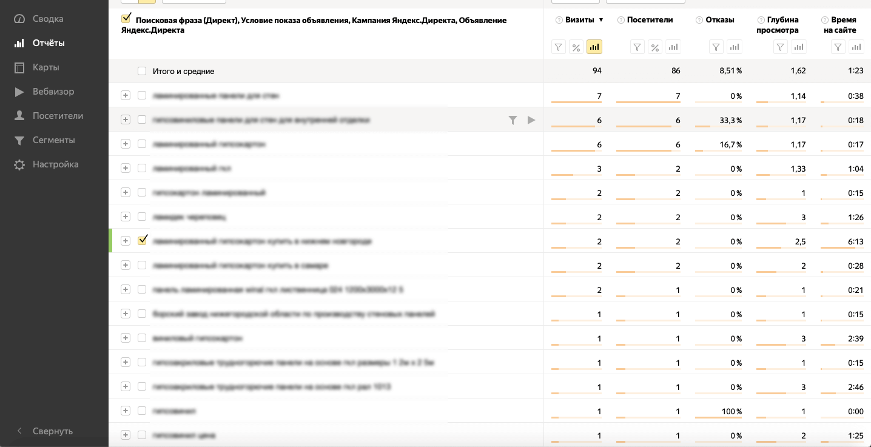
Task: Click the bar chart icon under Отказы
Action: tap(734, 47)
